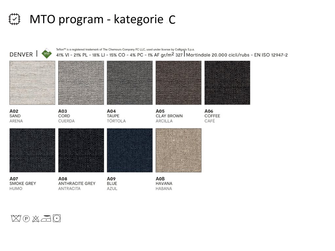Click the code label A08

pyautogui.click(x=62, y=179)
